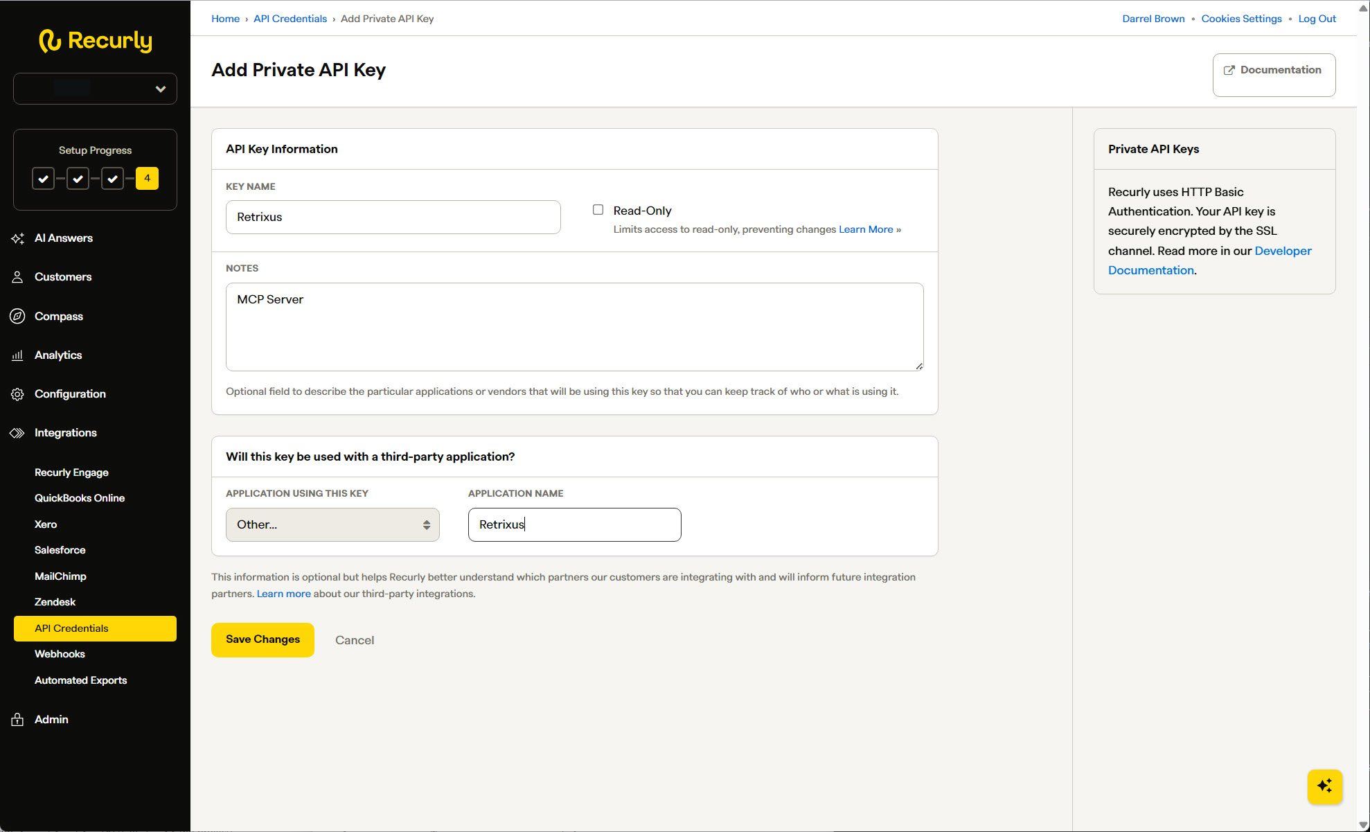Open Darrel Brown profile link
The image size is (1370, 832).
coord(1153,19)
